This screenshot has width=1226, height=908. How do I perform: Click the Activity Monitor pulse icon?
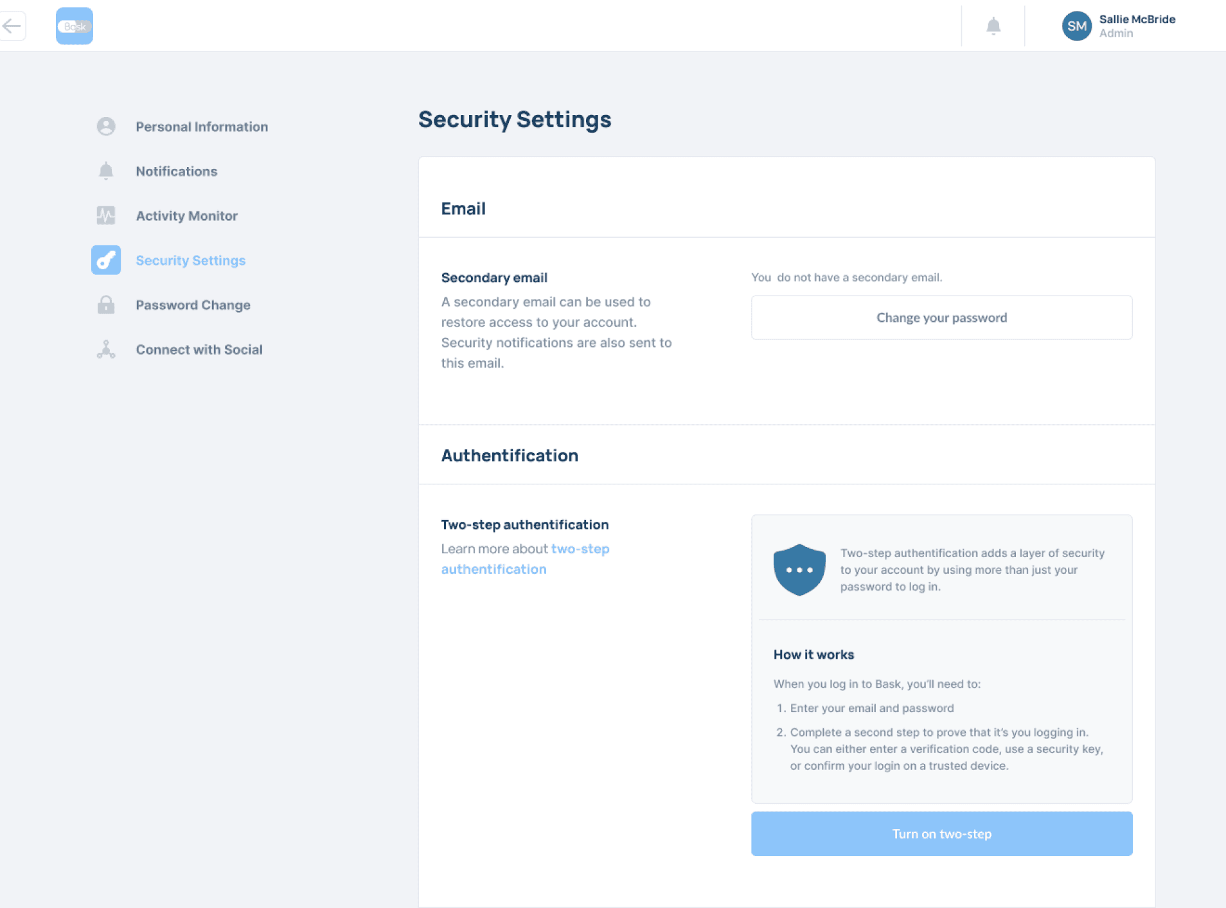[106, 216]
